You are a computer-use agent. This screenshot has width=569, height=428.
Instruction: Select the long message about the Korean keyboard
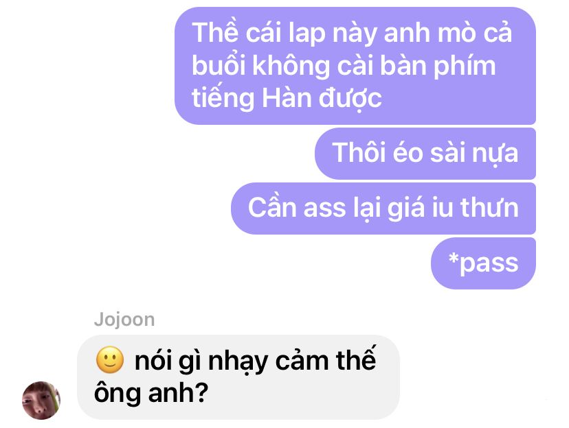(355, 66)
